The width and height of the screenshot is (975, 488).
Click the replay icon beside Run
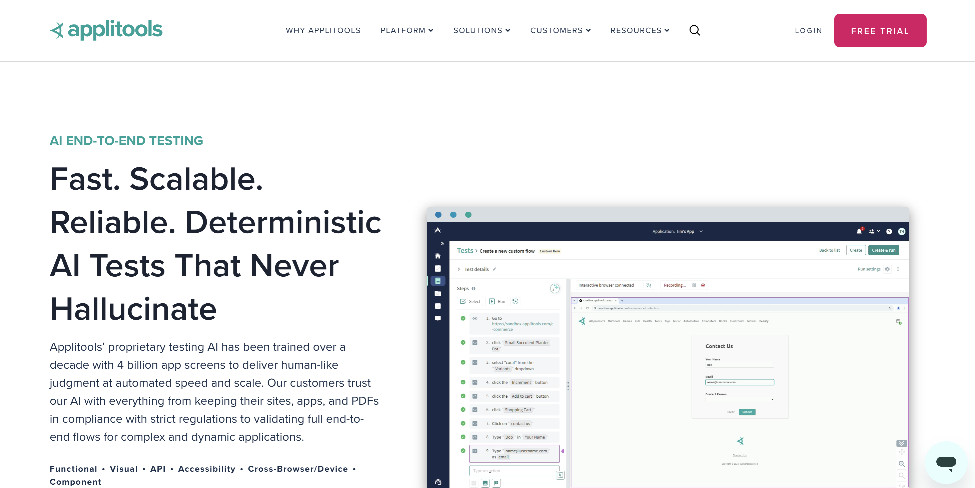tap(515, 302)
